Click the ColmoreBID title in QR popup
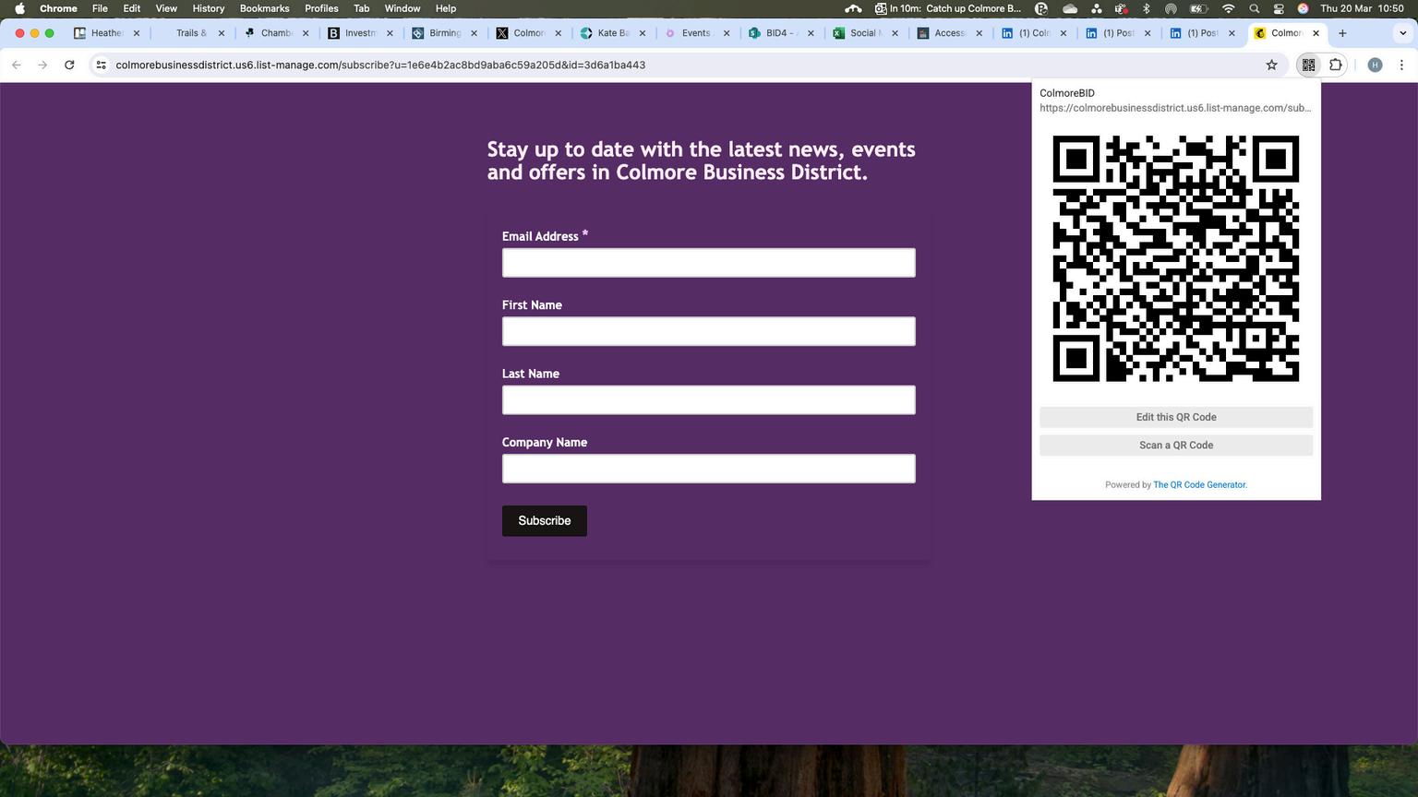The image size is (1418, 797). click(x=1067, y=93)
